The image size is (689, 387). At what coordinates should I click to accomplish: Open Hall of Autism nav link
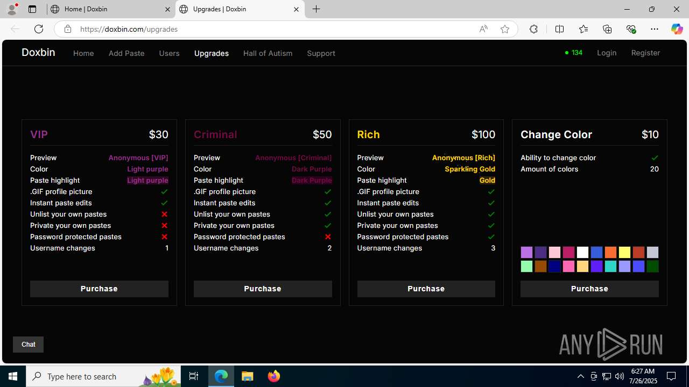(268, 53)
